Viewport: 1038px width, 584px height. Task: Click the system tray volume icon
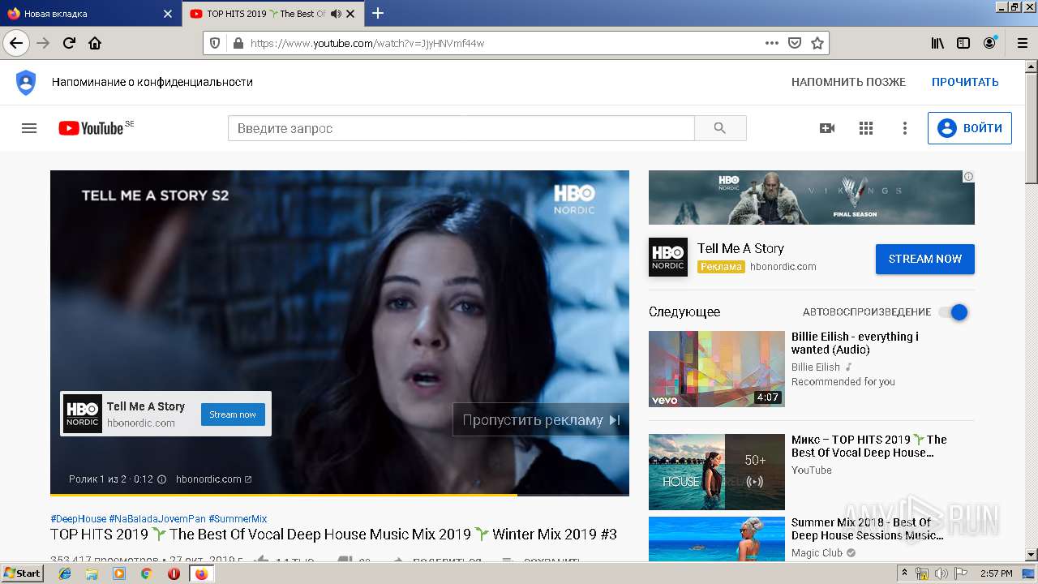coord(941,573)
